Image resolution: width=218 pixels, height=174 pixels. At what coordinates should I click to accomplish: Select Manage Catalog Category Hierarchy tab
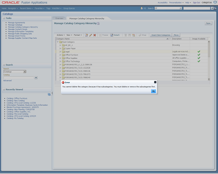[x=87, y=18]
